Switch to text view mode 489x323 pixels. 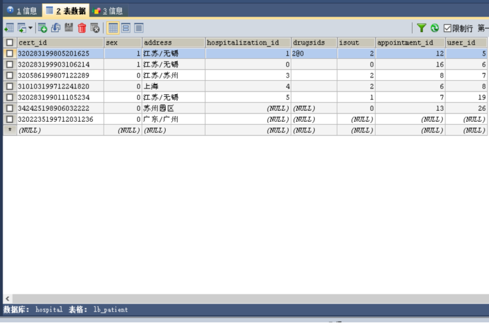click(139, 28)
